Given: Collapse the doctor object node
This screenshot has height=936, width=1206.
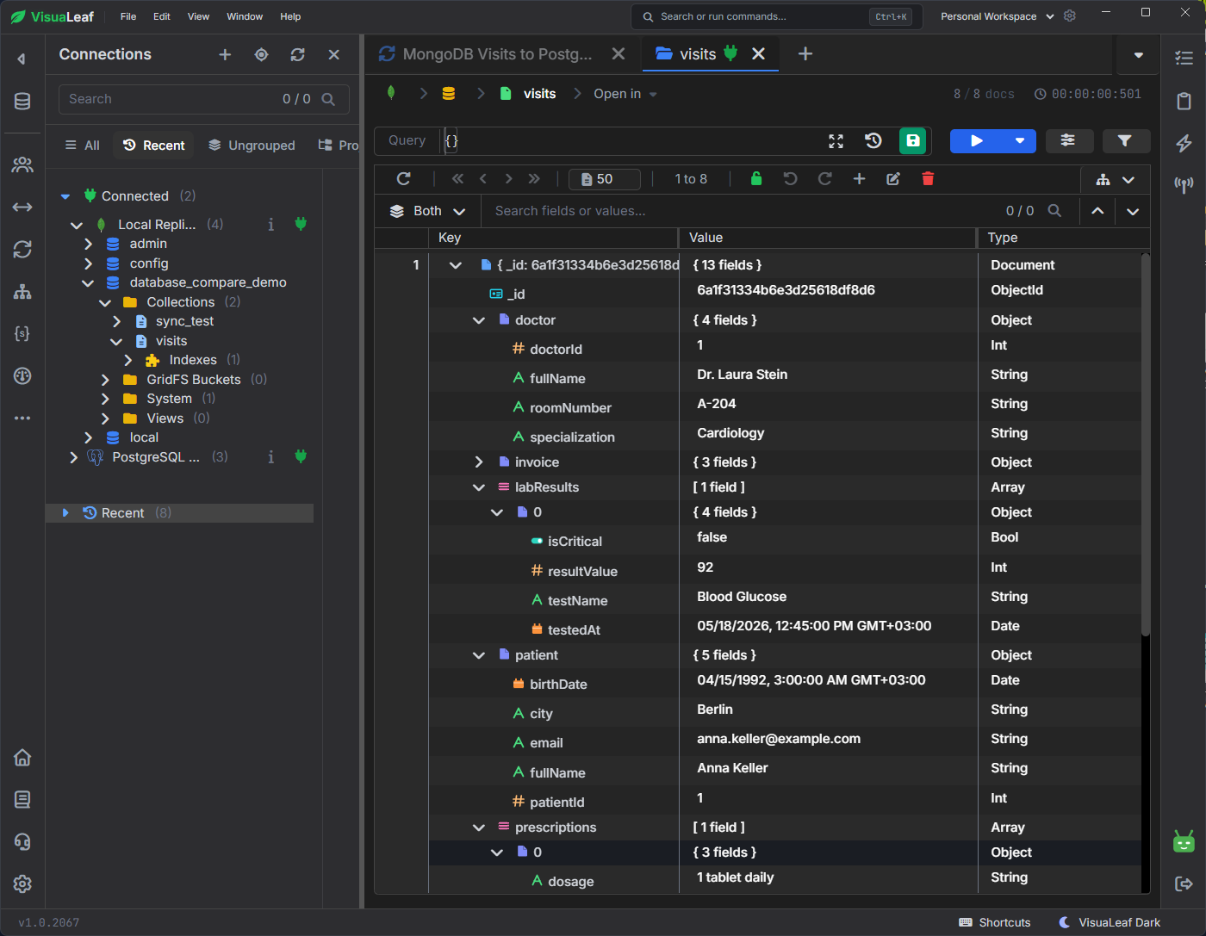Looking at the screenshot, I should [x=479, y=320].
